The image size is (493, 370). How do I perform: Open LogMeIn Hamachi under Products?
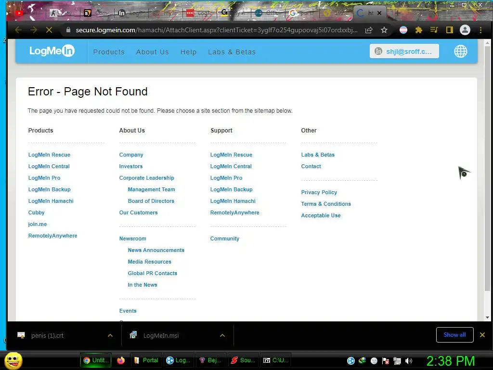click(51, 201)
